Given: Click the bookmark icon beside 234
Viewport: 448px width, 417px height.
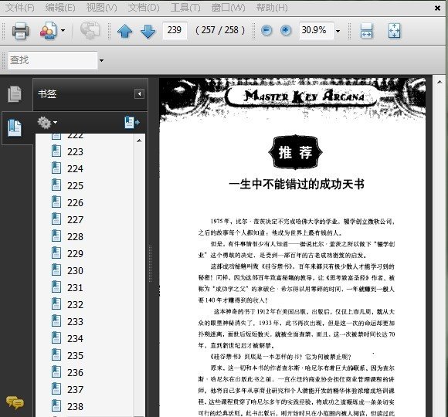Looking at the screenshot, I should [x=56, y=338].
